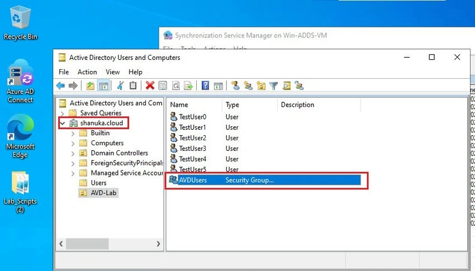Open the Action menu
The height and width of the screenshot is (271, 475).
click(x=87, y=72)
